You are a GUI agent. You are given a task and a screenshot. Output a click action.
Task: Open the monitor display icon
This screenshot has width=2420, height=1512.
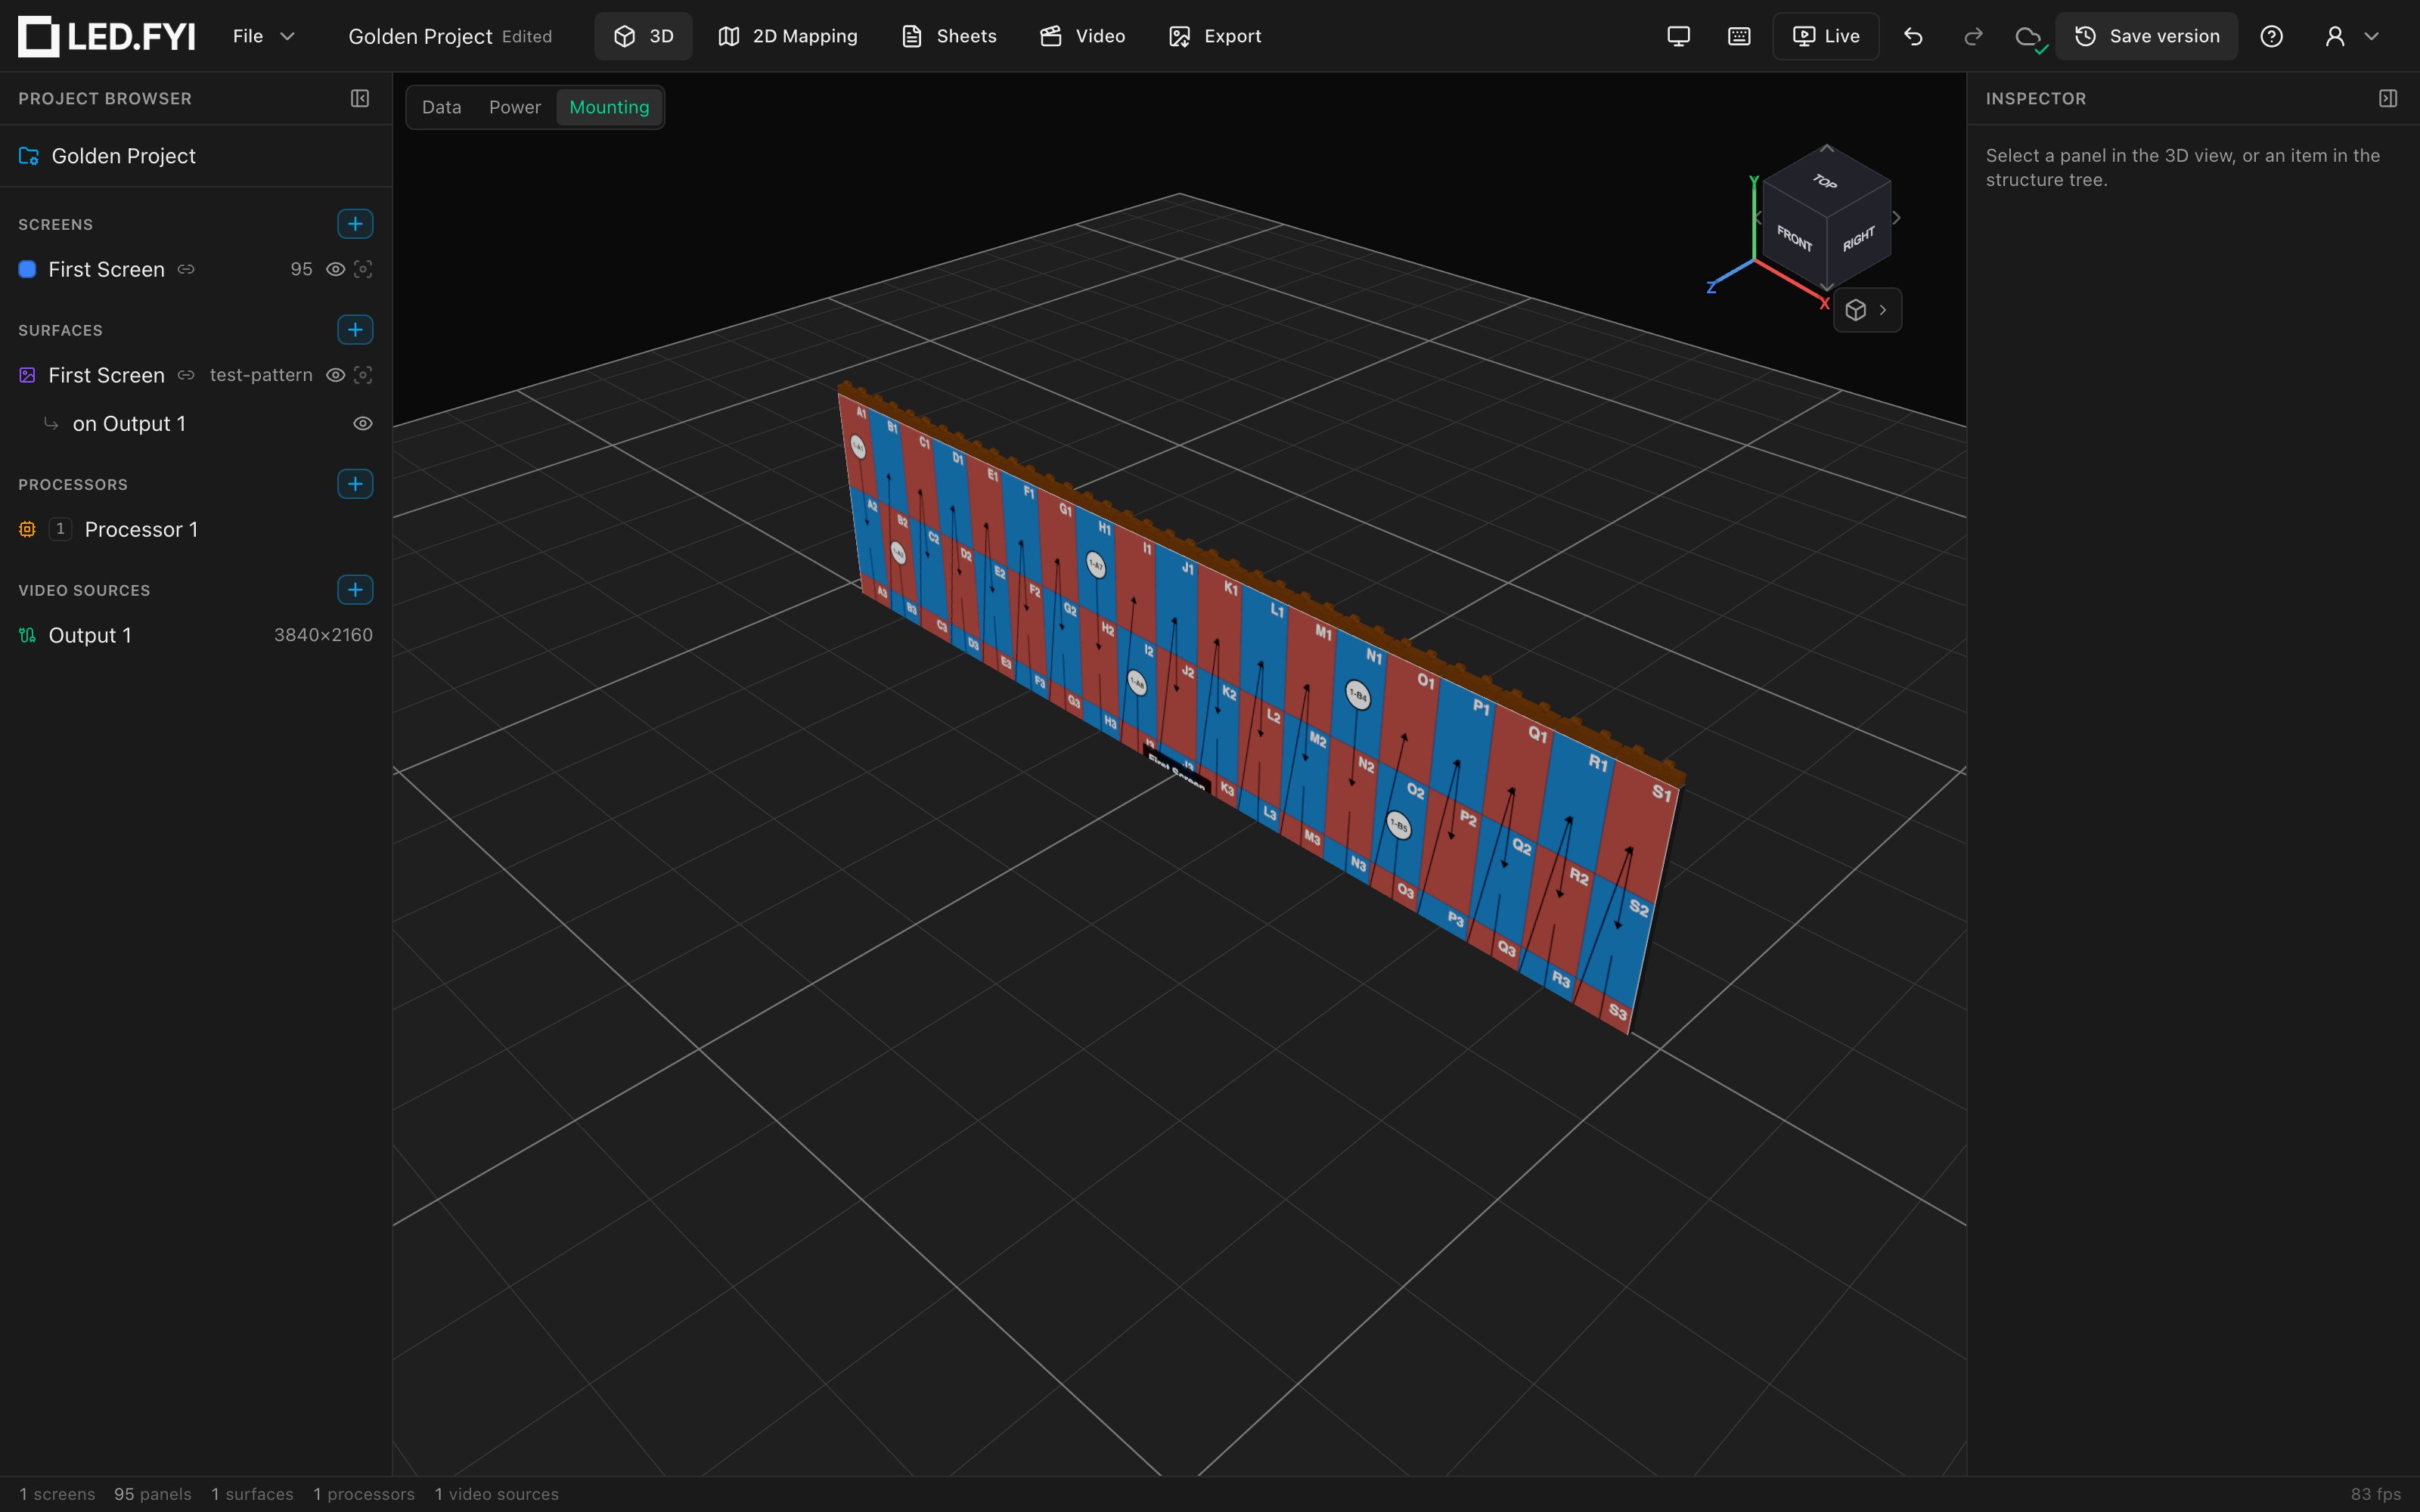[x=1679, y=36]
